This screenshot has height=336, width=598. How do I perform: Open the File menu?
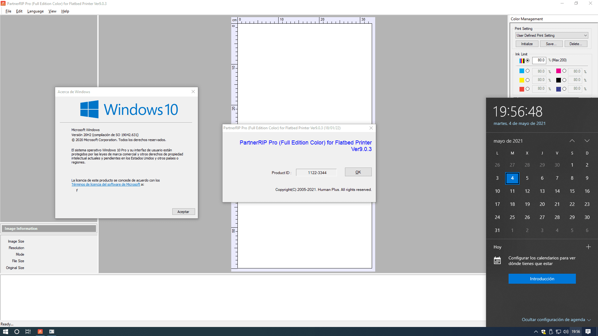8,11
